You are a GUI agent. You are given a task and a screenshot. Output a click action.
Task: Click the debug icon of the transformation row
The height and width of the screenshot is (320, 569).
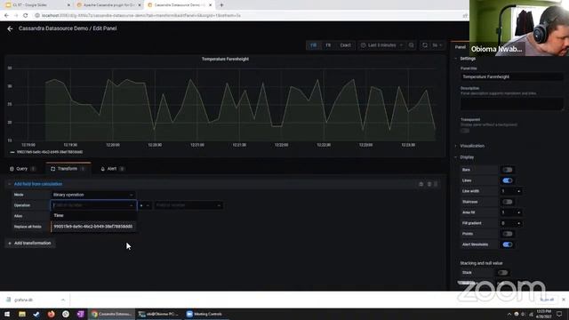coord(421,184)
